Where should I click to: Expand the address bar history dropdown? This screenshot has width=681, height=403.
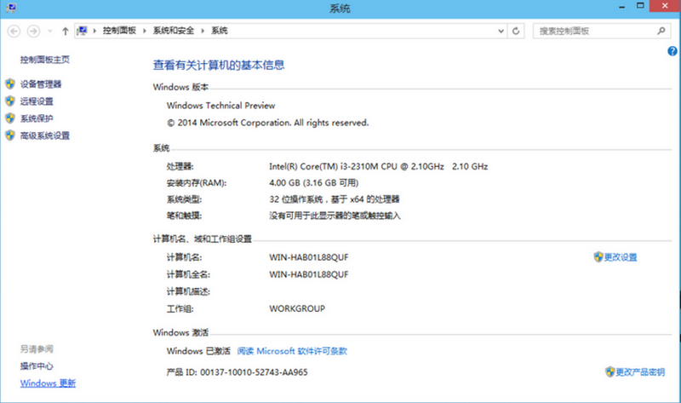[501, 31]
